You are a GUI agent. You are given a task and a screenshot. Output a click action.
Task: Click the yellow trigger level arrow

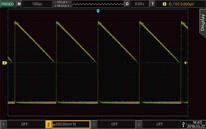coord(186,63)
